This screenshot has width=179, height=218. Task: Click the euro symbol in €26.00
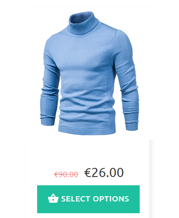pos(87,173)
